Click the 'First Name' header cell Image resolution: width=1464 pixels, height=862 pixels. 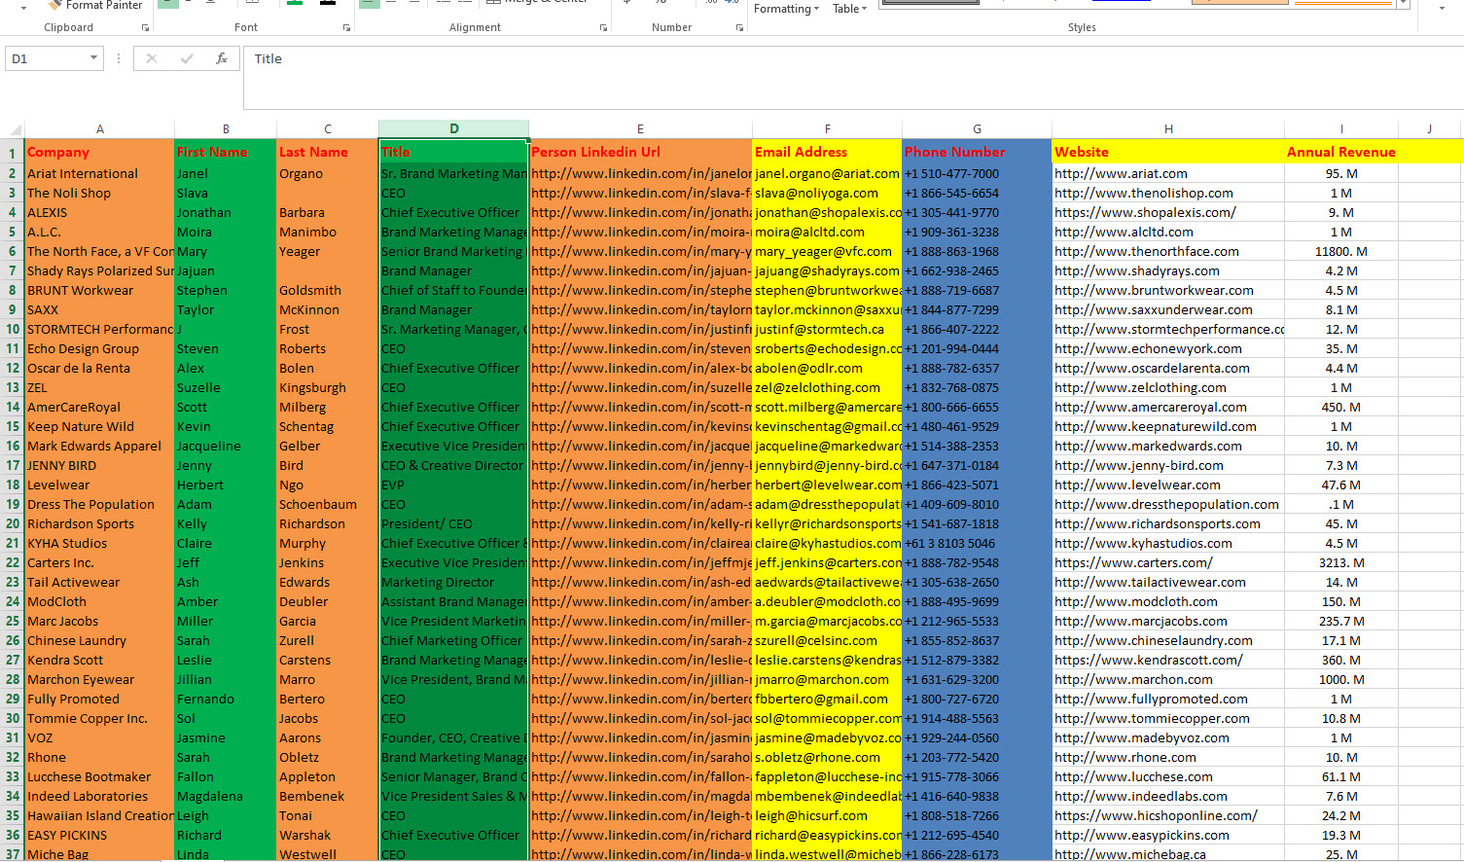coord(226,152)
